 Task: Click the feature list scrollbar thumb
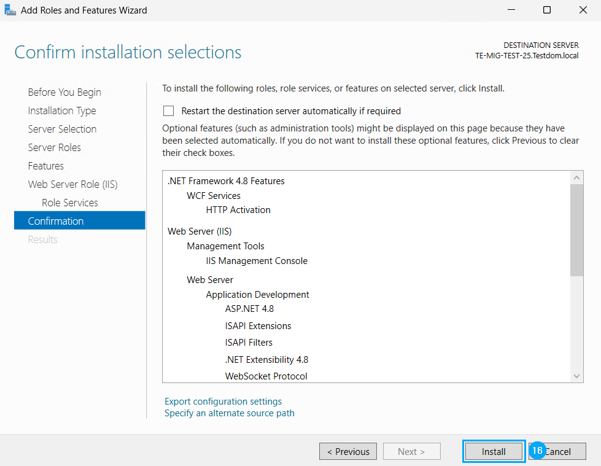[x=576, y=230]
